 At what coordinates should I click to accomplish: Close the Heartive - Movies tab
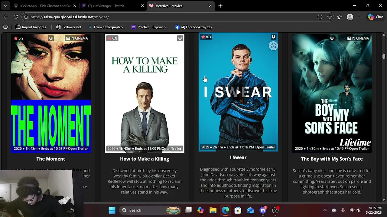point(210,6)
